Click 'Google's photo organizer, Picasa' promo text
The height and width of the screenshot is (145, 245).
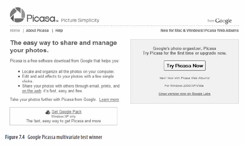click(184, 48)
